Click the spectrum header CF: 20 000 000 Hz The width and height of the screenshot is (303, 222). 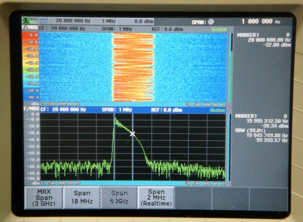(63, 109)
